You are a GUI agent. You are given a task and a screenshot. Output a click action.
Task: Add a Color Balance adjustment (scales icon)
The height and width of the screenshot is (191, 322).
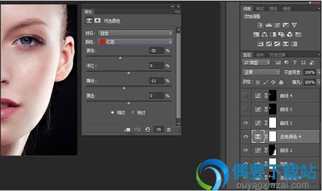pos(265,35)
